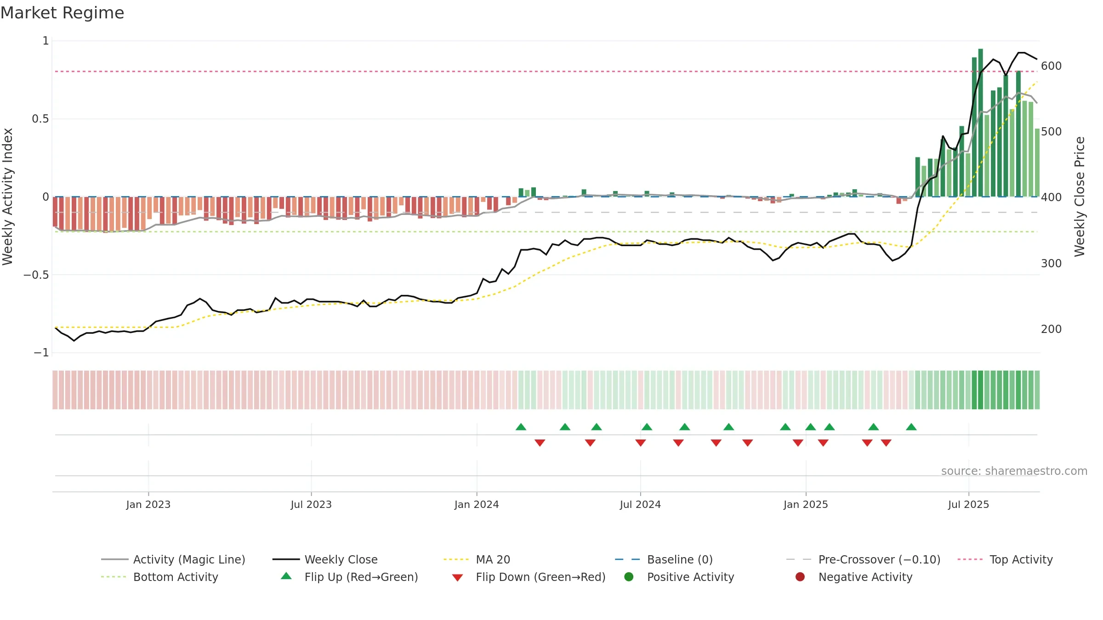Click the Weekly Close Price axis title

tap(1080, 197)
